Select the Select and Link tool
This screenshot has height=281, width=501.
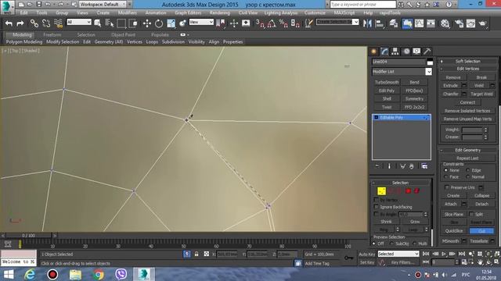[34, 23]
